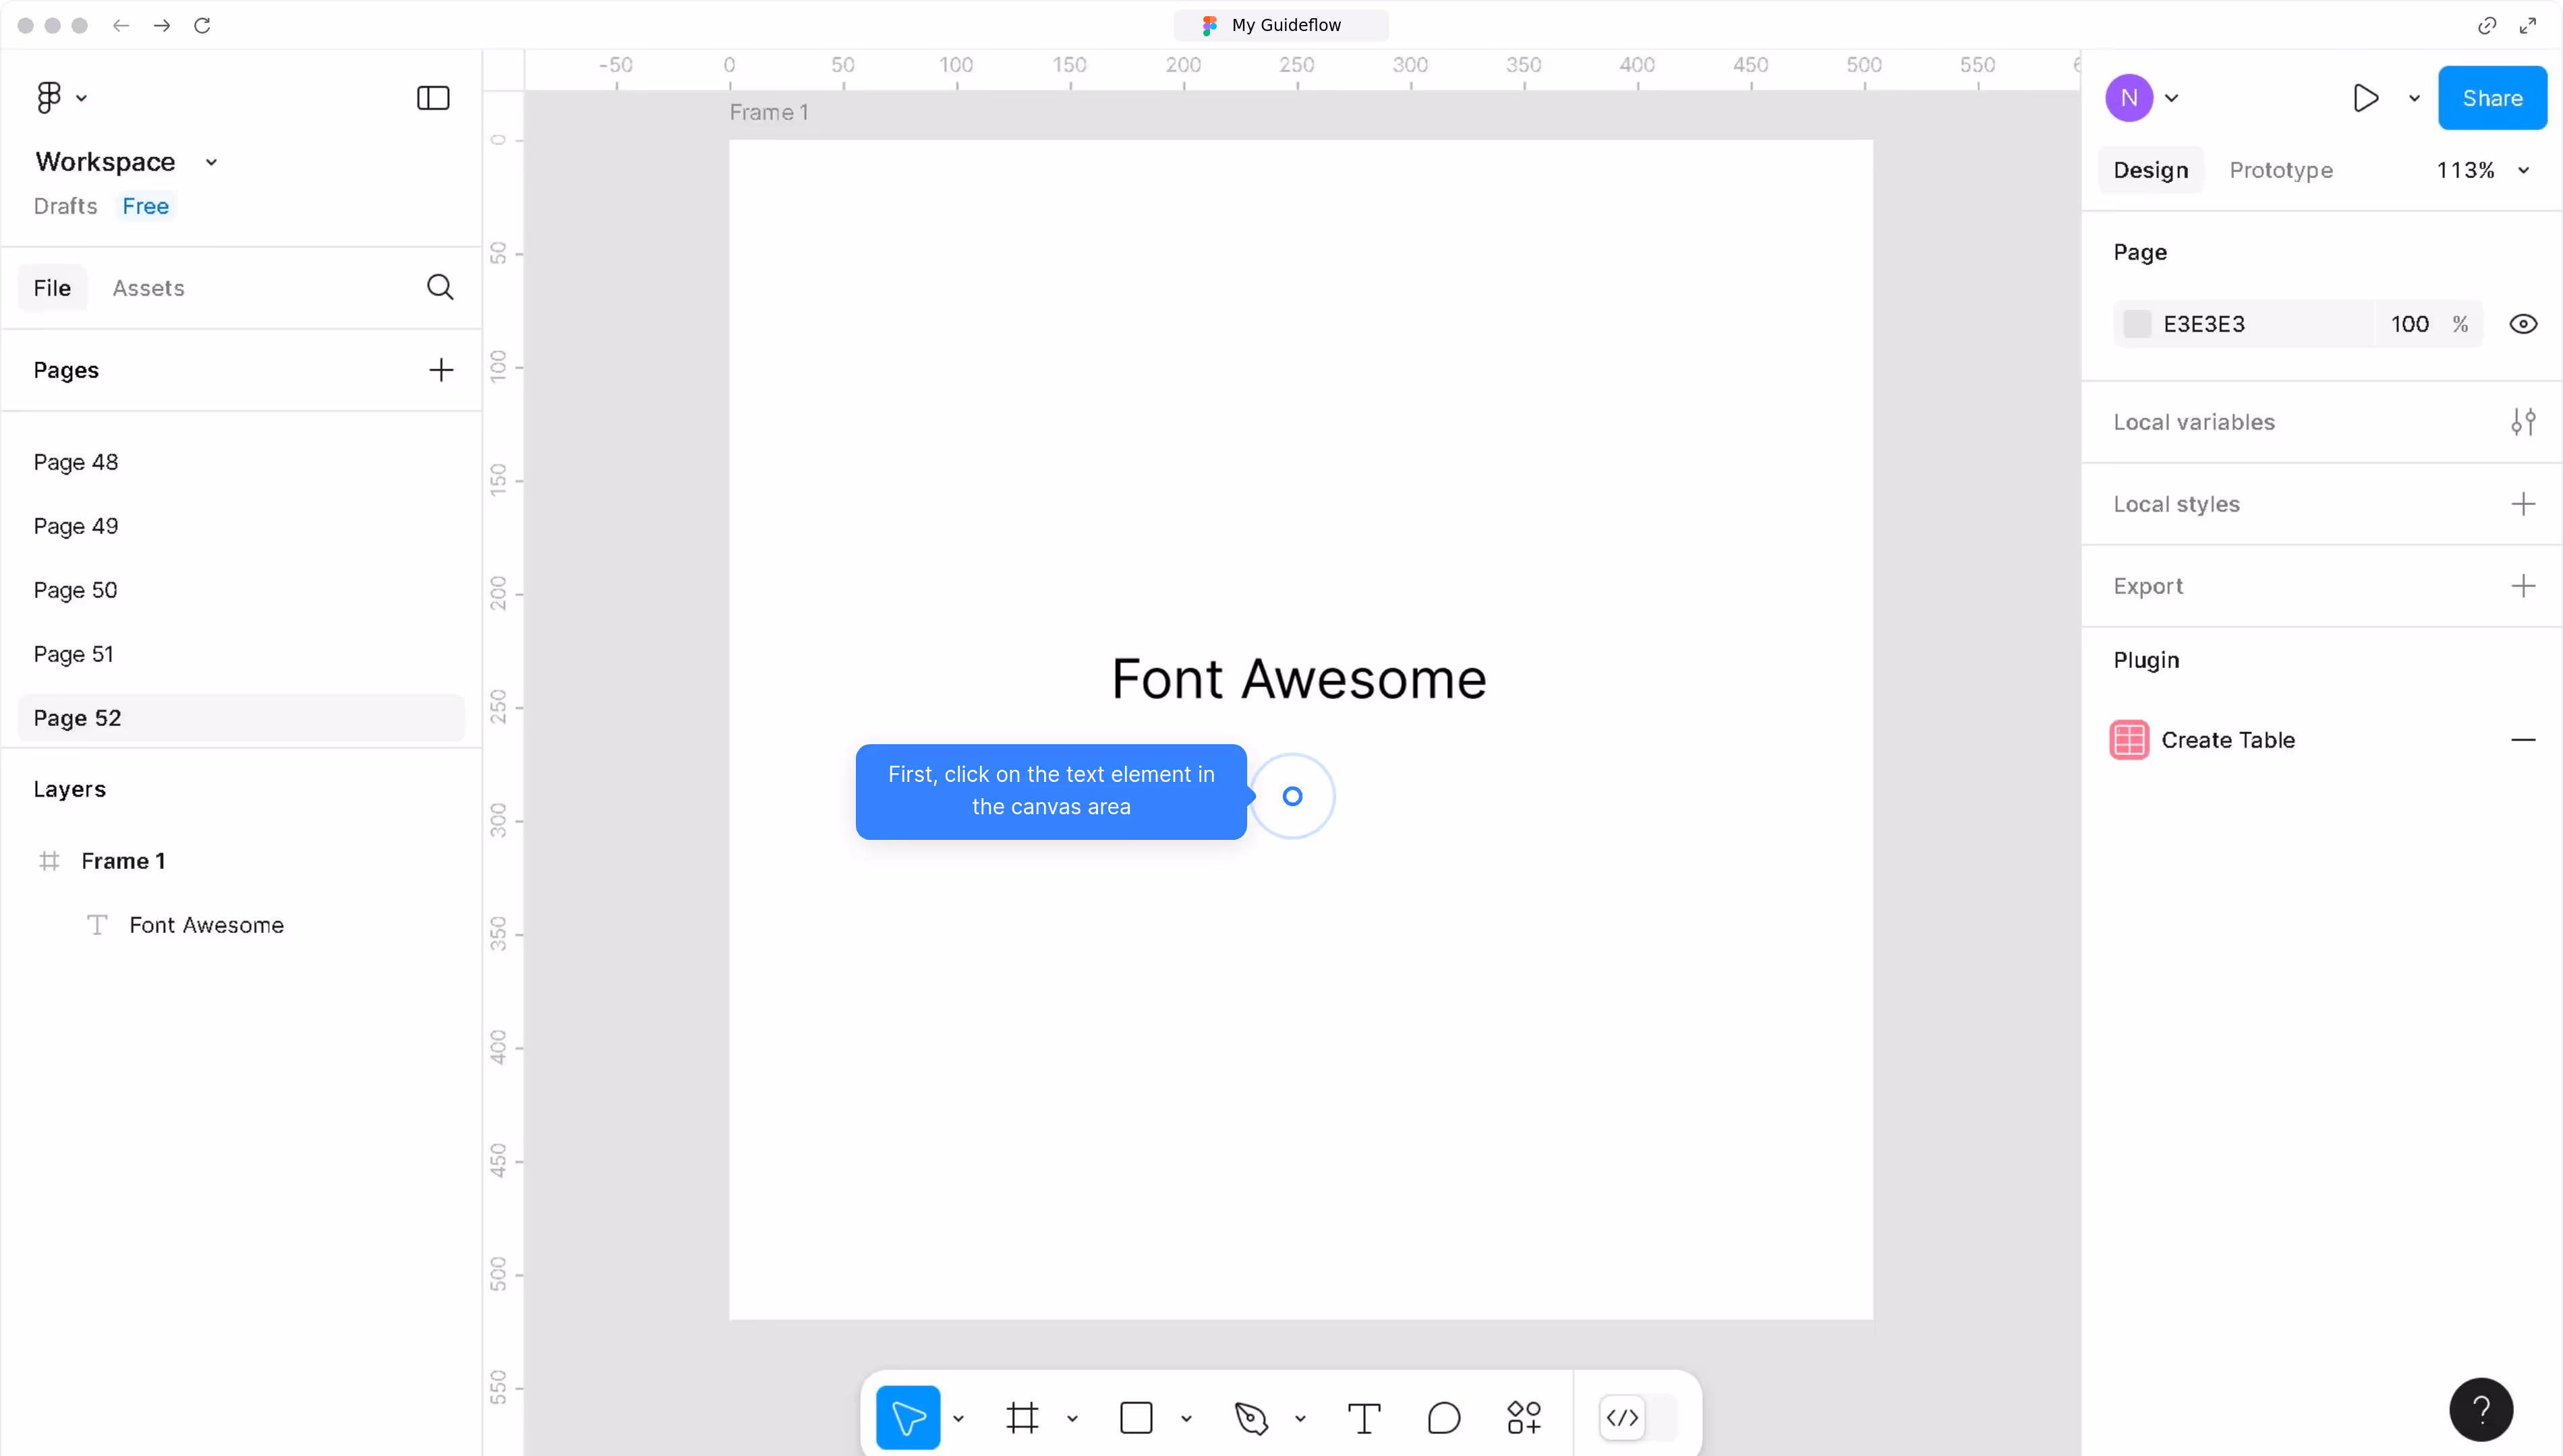Toggle visibility of the page background color
Image resolution: width=2563 pixels, height=1456 pixels.
click(2524, 323)
